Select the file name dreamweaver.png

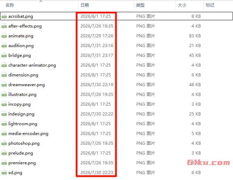click(x=26, y=85)
